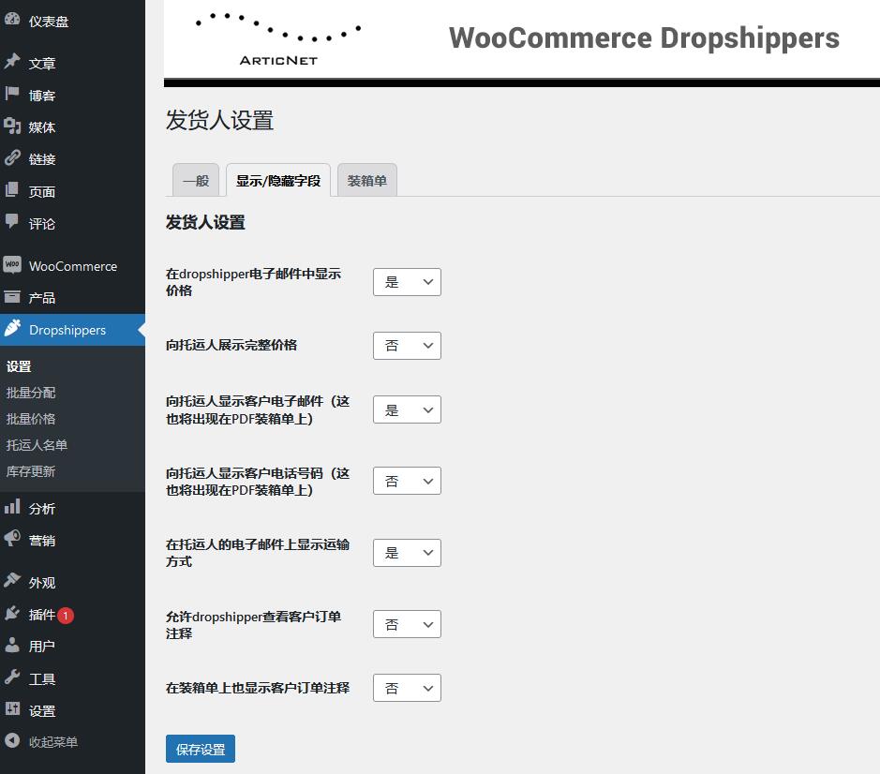Viewport: 880px width, 774px height.
Task: Open dropdown for 向托运人展示完整价格
Action: [x=407, y=345]
